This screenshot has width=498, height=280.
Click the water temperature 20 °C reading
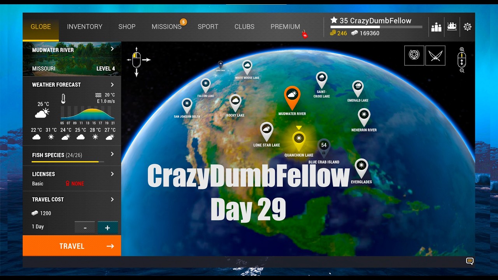click(x=110, y=95)
